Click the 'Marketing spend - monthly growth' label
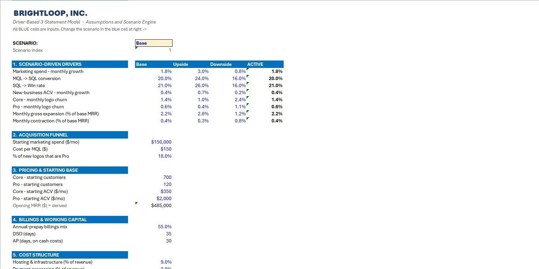 click(x=48, y=71)
